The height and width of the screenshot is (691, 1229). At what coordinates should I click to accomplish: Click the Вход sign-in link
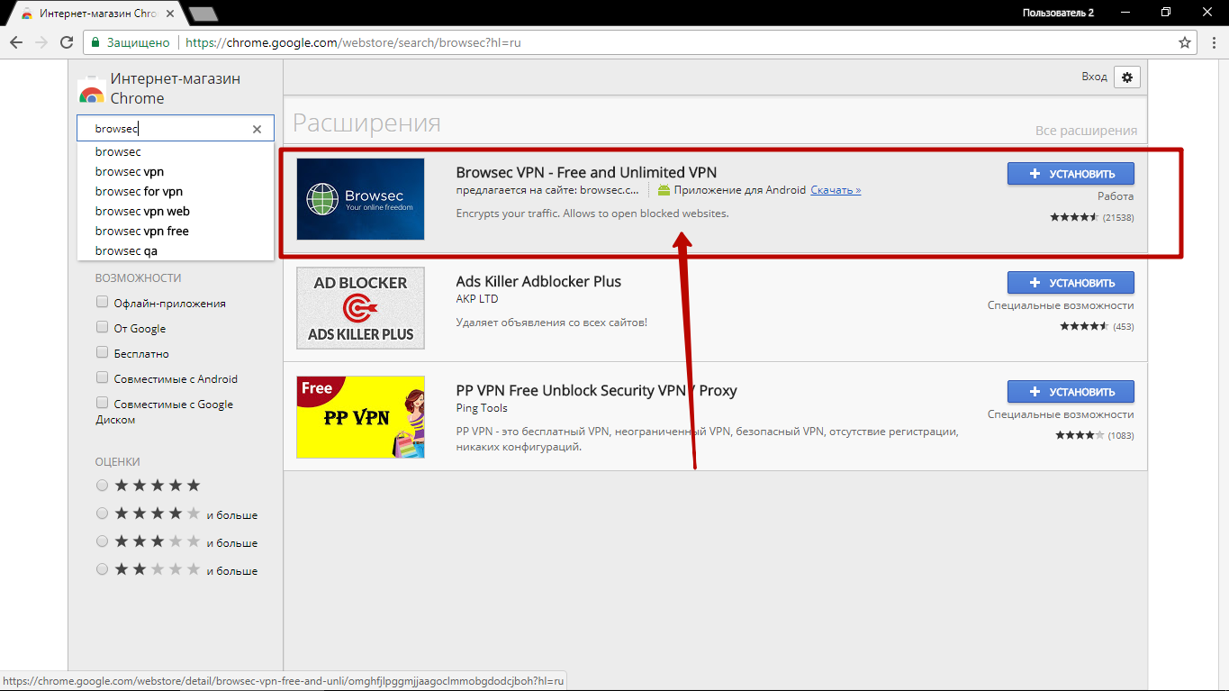coord(1094,77)
